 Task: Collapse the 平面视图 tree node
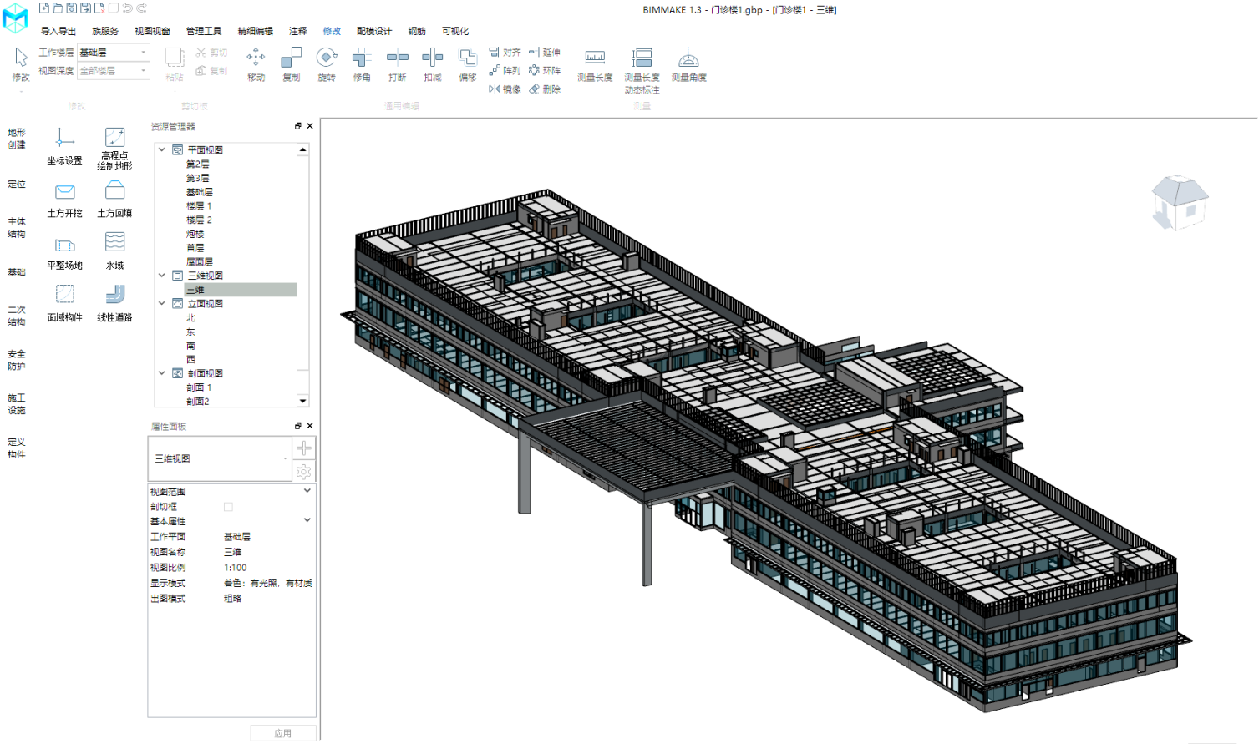coord(162,149)
